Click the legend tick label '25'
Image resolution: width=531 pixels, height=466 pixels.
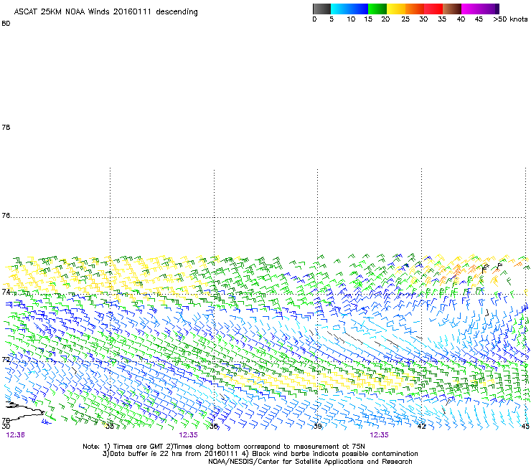coord(405,19)
